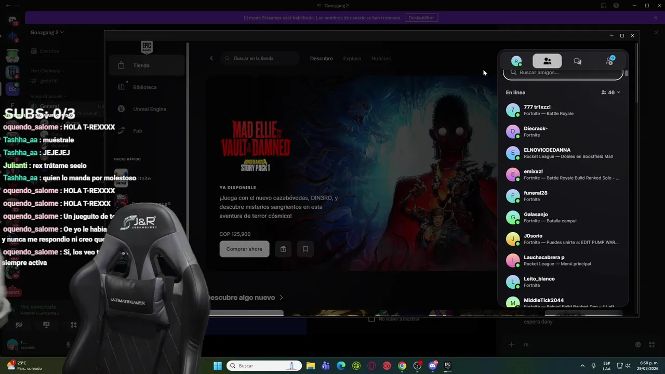Click the taskbar Buscar search box
The height and width of the screenshot is (374, 665).
(265, 366)
